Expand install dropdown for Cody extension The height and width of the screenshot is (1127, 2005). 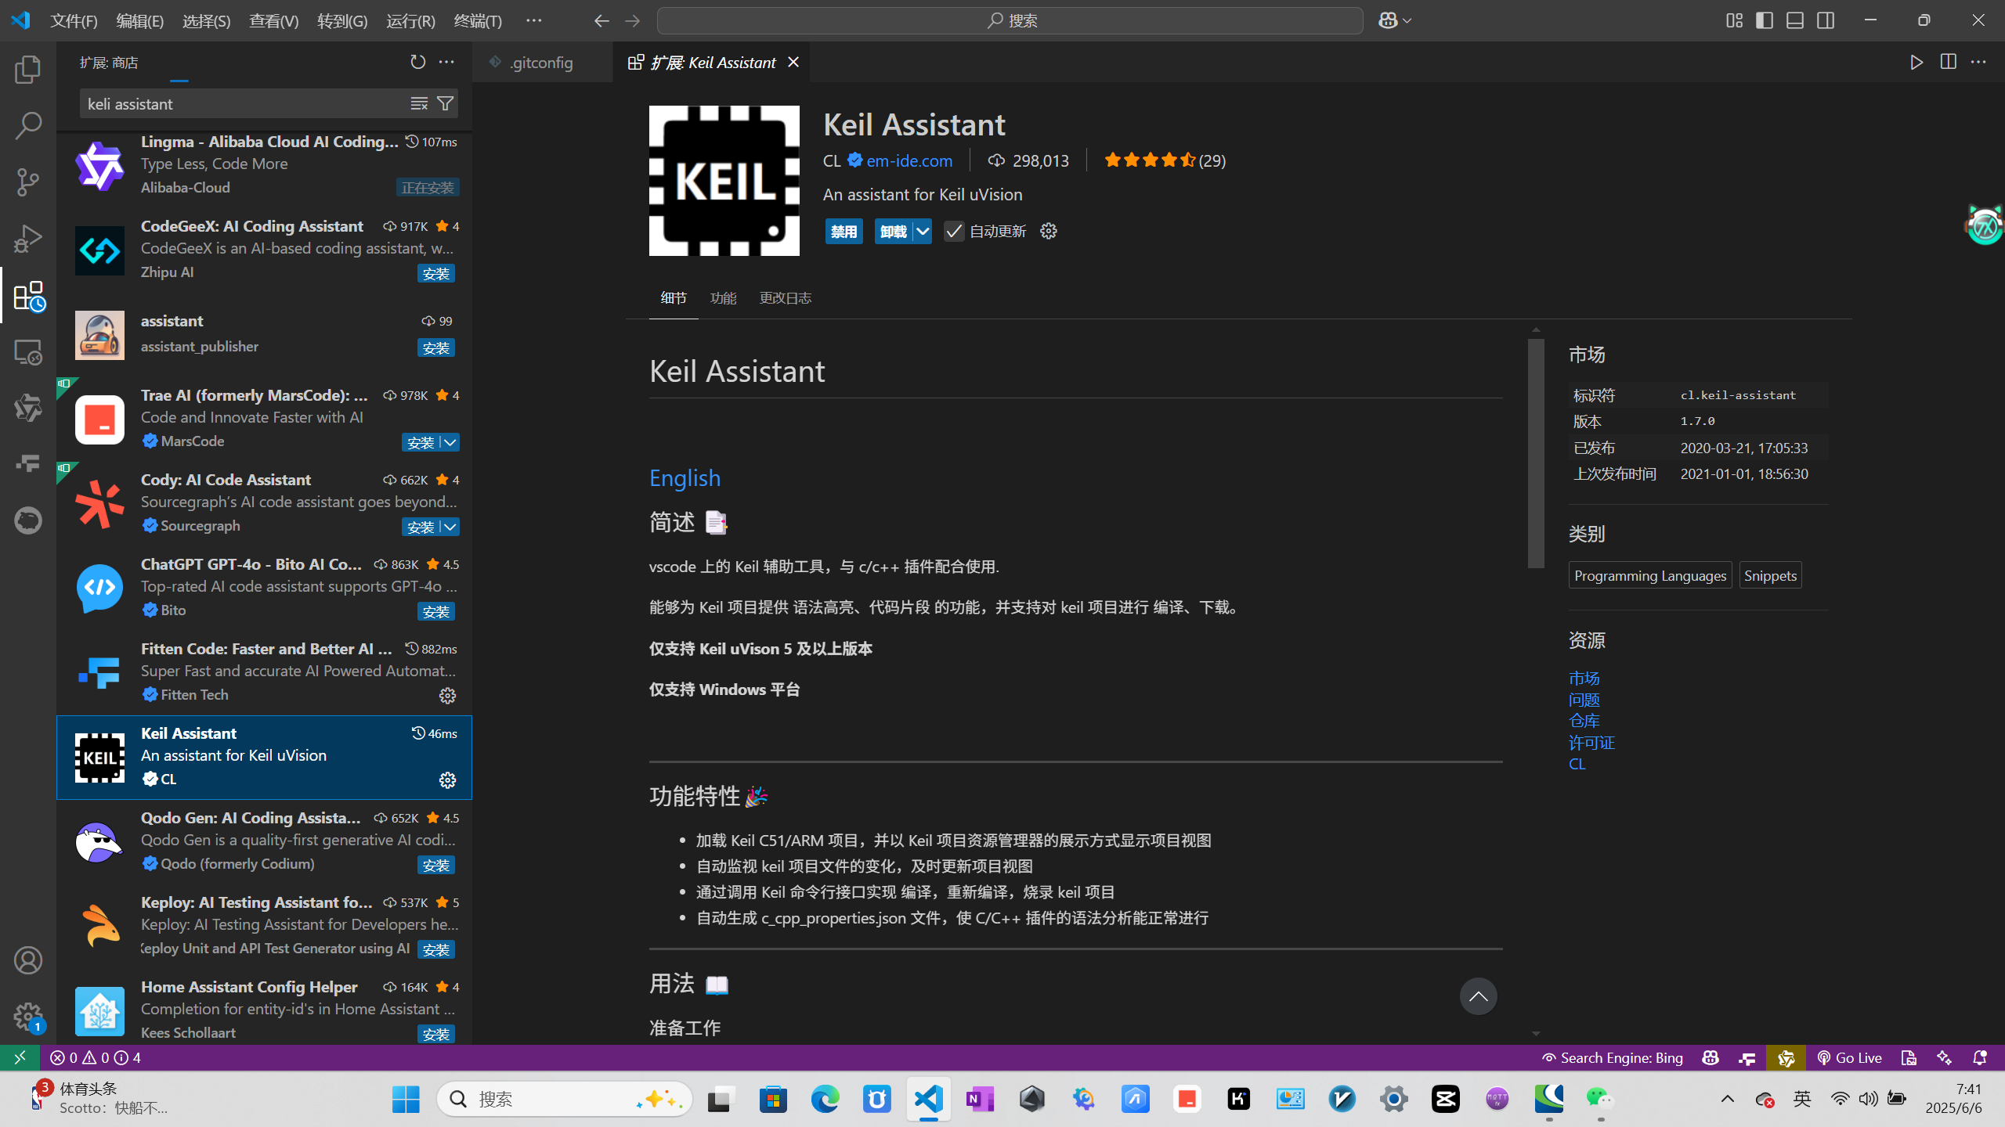pyautogui.click(x=450, y=527)
